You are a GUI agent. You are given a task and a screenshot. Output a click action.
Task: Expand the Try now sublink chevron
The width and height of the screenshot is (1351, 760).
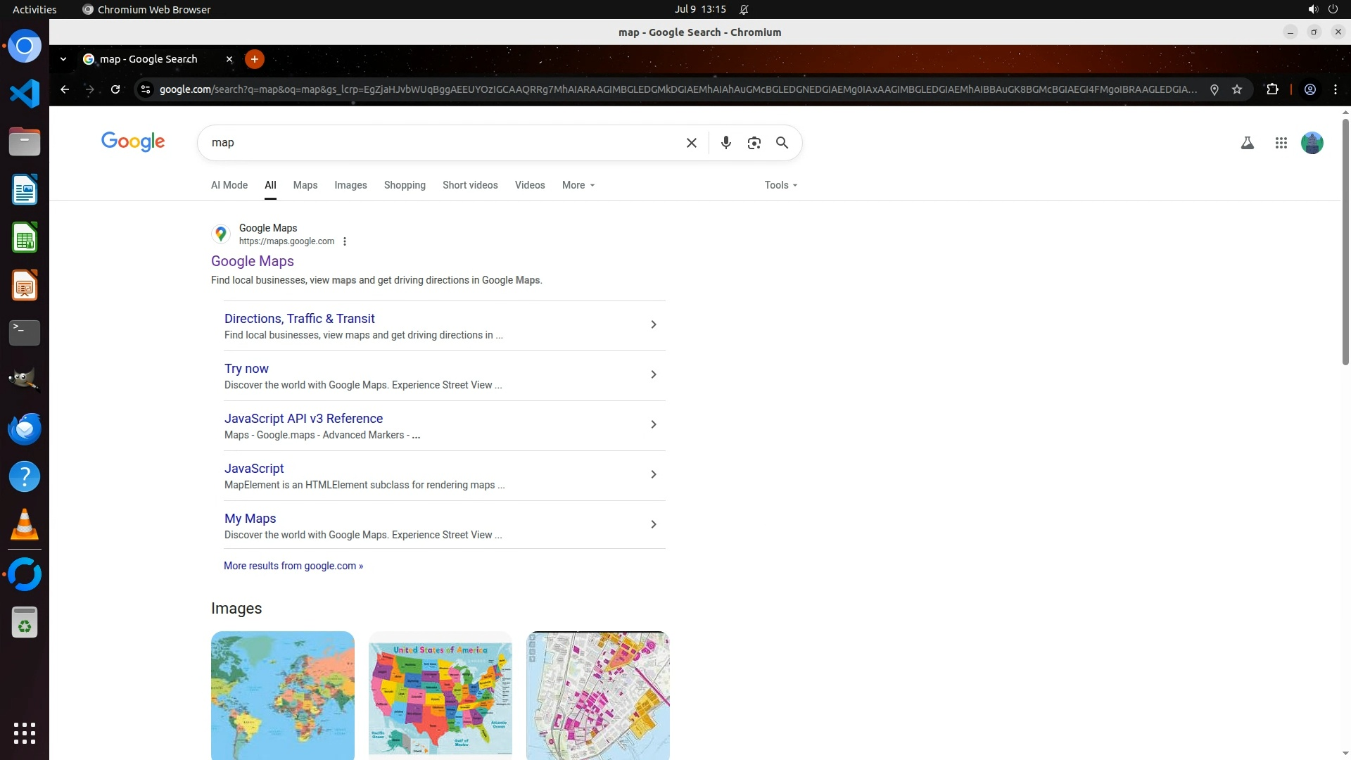point(653,374)
